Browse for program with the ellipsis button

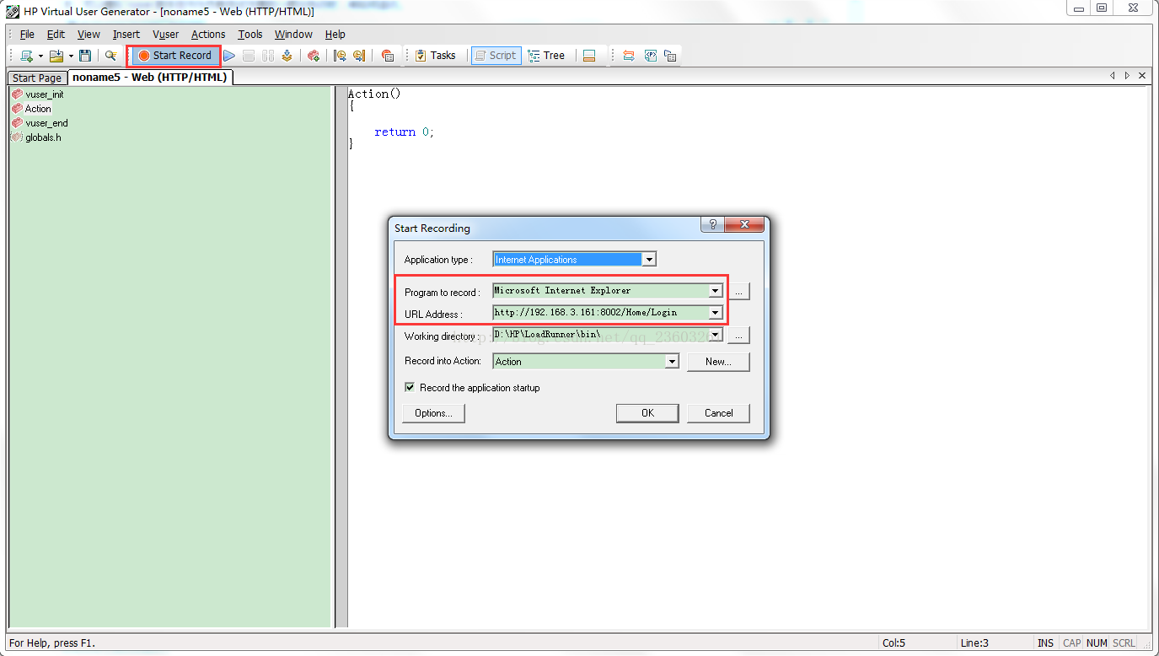[738, 291]
